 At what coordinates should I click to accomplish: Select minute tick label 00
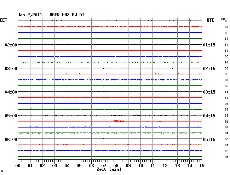(18, 166)
